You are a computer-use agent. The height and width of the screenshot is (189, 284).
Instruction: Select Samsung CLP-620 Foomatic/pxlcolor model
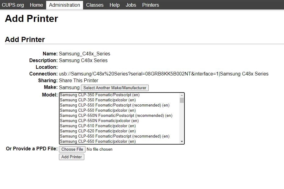[x=98, y=131]
